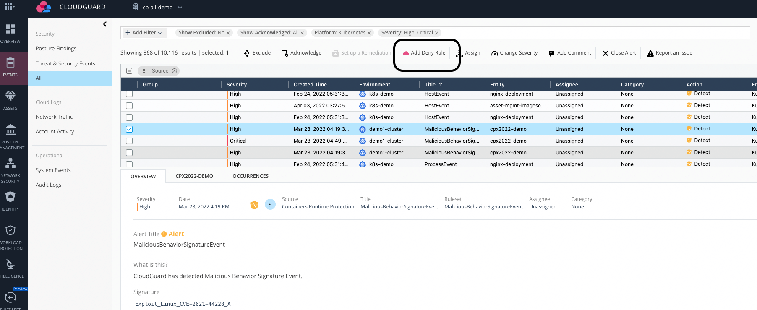Remove the Severity: High, Critical filter

(x=436, y=33)
